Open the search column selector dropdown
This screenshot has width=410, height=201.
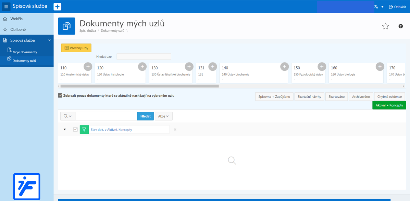67,116
